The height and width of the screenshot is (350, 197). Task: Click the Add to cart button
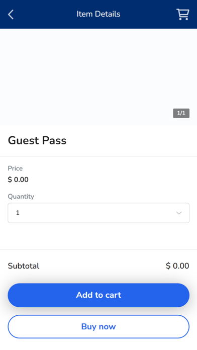pos(98,295)
